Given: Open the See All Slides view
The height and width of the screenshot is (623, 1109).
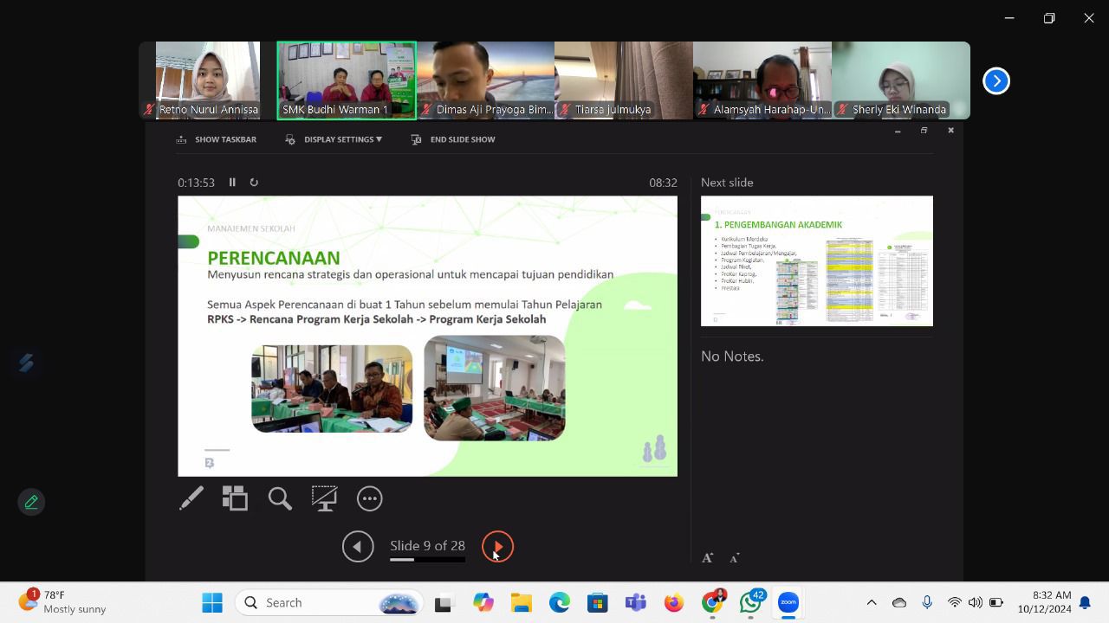Looking at the screenshot, I should pyautogui.click(x=235, y=498).
